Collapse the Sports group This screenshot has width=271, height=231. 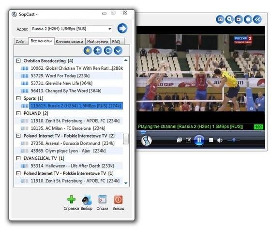click(x=18, y=98)
